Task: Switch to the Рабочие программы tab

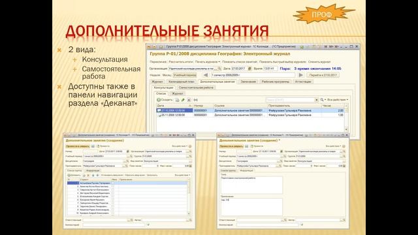Action: [x=276, y=82]
